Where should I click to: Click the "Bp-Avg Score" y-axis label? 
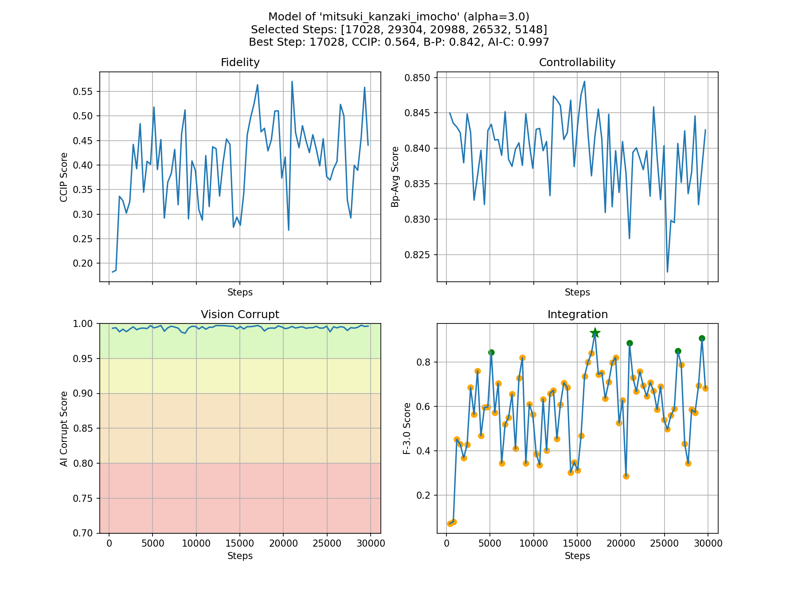click(395, 177)
